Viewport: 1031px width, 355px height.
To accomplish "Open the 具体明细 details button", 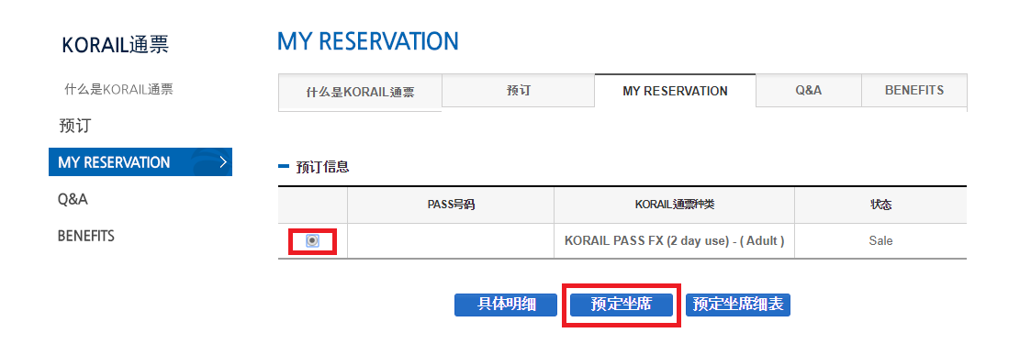I will point(506,305).
